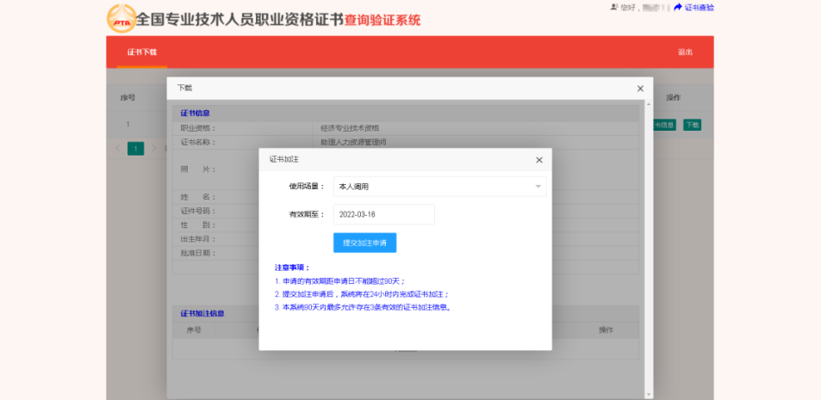Viewport: 821px width, 400px height.
Task: Go to previous page with left chevron
Action: point(117,149)
